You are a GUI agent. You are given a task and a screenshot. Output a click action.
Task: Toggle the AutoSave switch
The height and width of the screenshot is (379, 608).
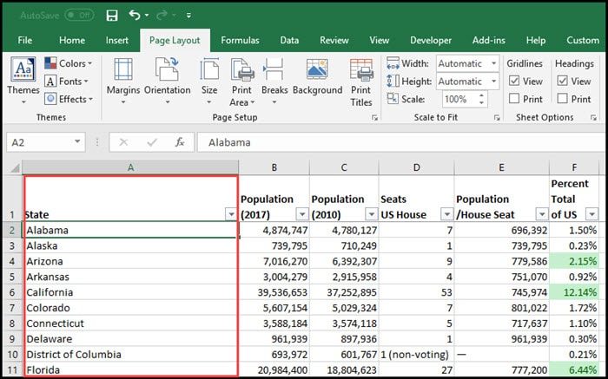point(79,15)
